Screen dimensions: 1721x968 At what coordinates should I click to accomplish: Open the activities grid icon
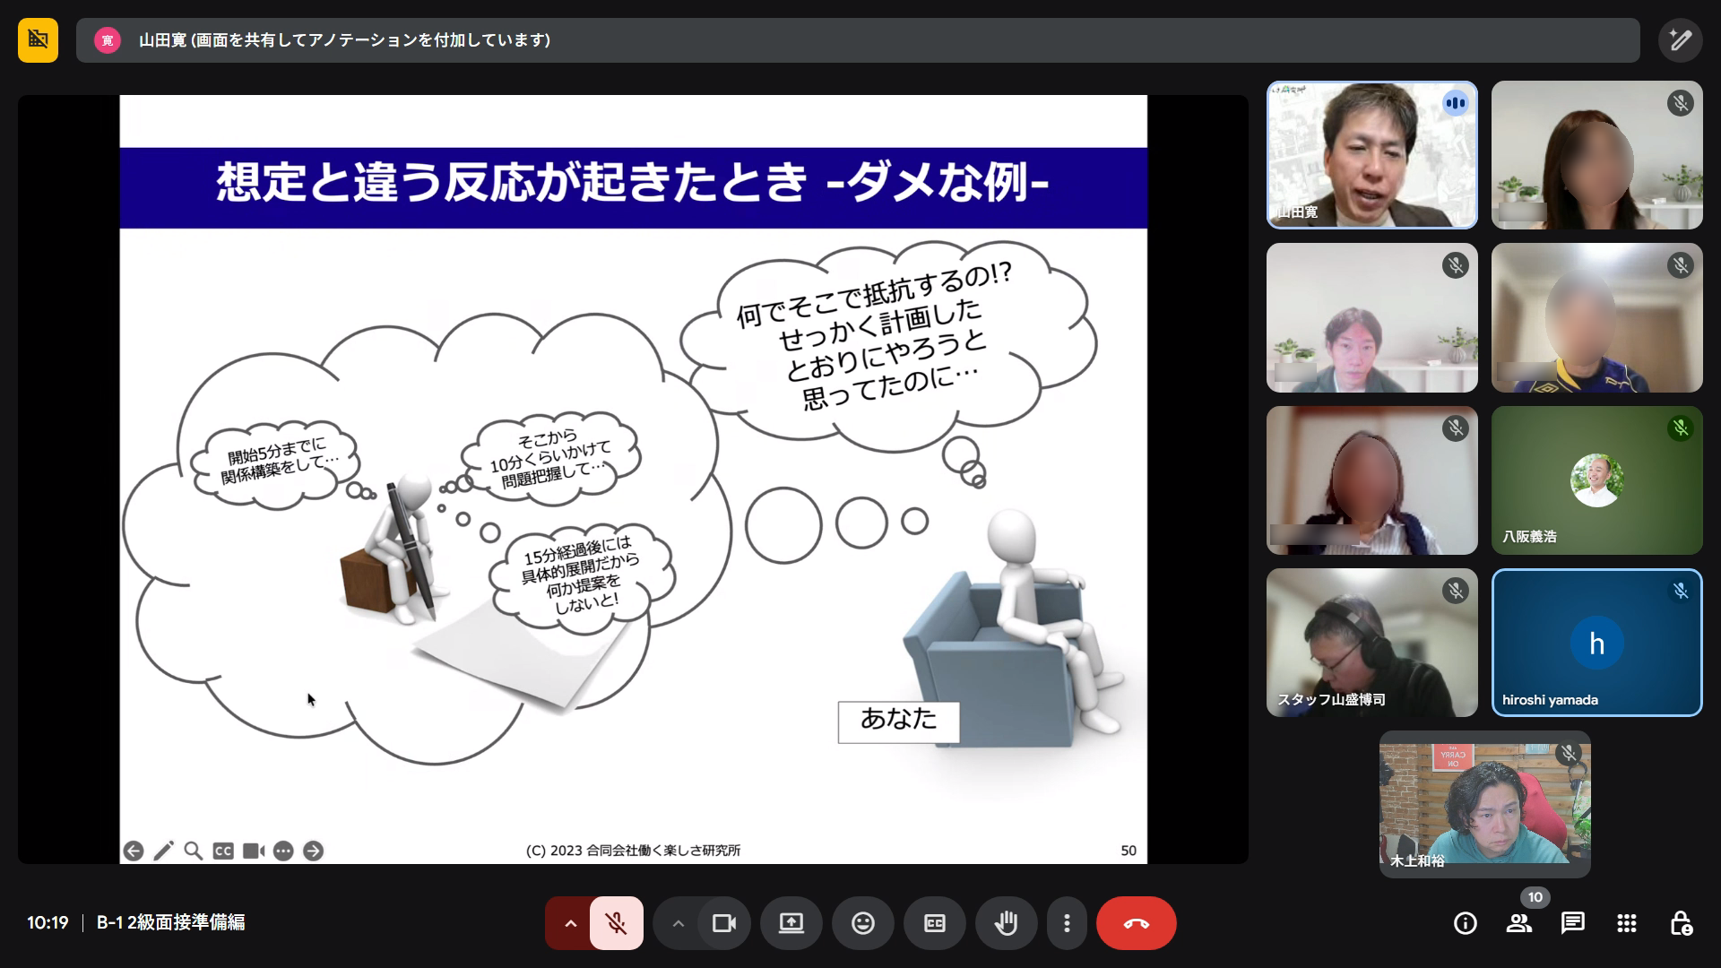click(1626, 923)
